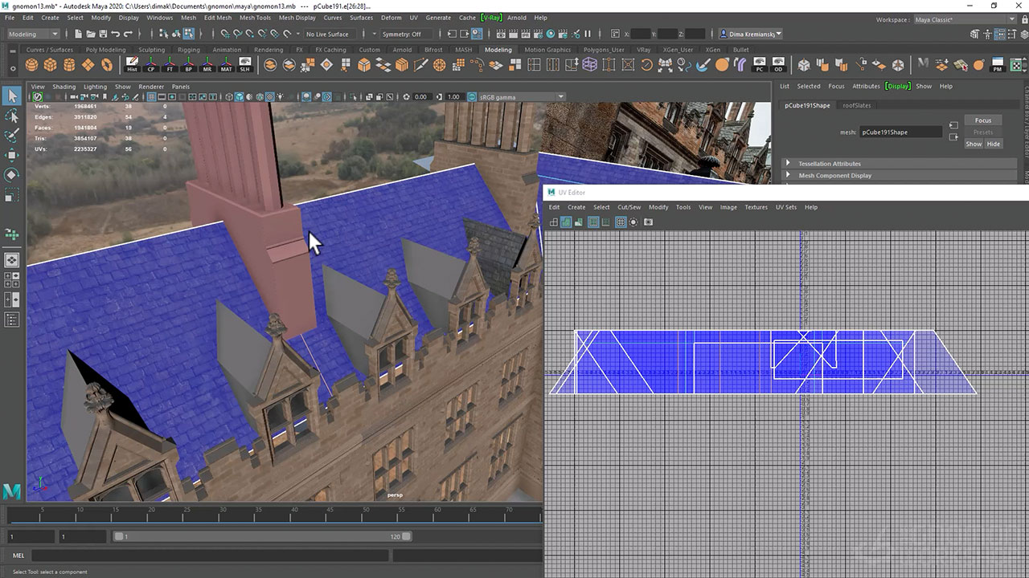The height and width of the screenshot is (578, 1029).
Task: Switch to the roofSlates tab
Action: (x=856, y=105)
